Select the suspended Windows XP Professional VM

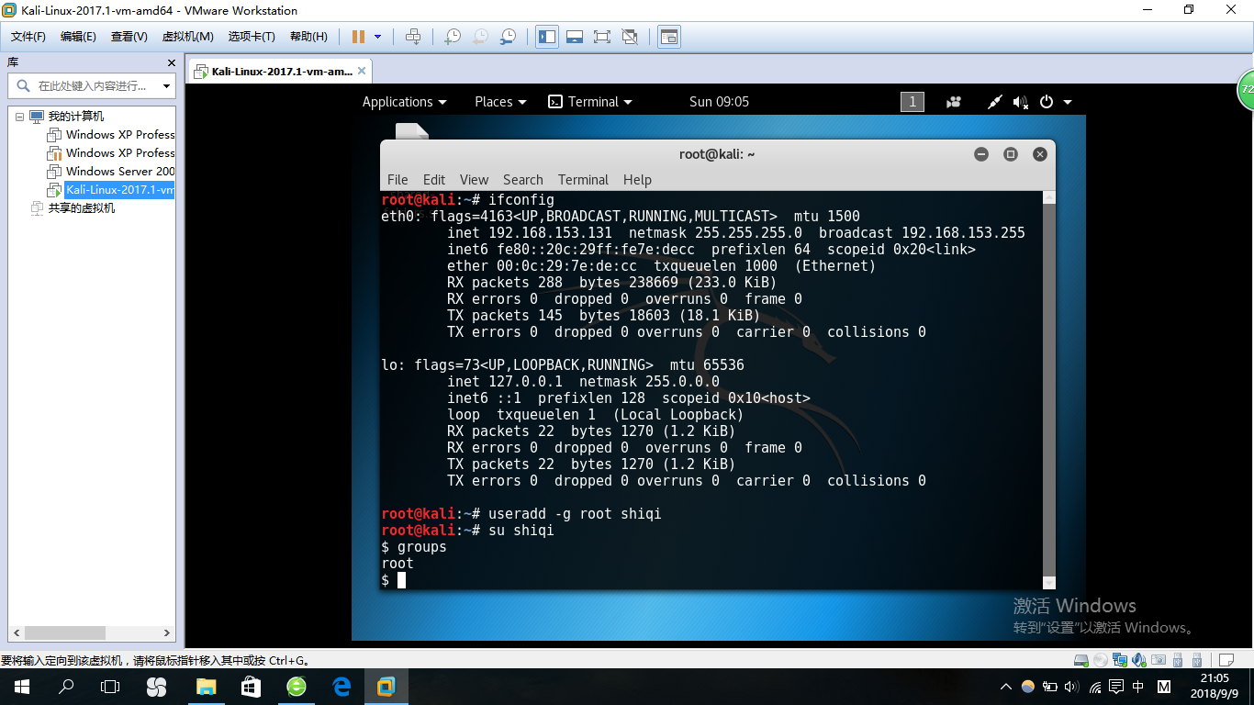111,153
